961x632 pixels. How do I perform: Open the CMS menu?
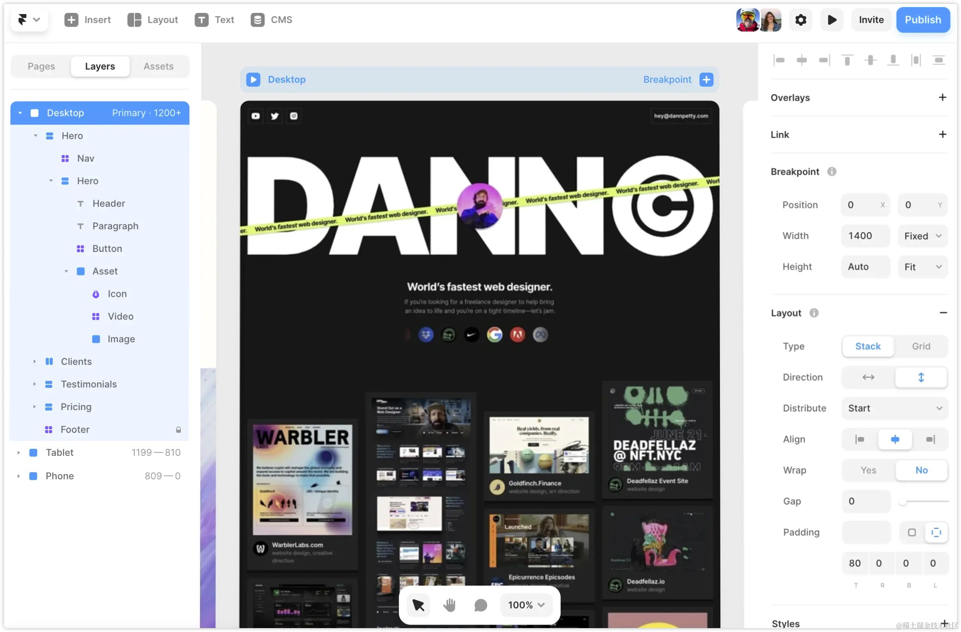click(x=271, y=20)
